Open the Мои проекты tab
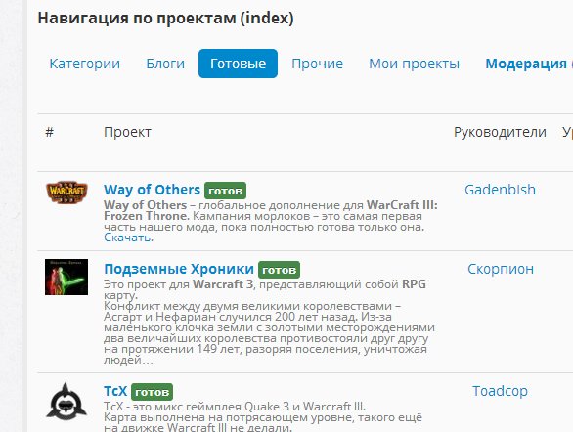The width and height of the screenshot is (573, 432). click(414, 64)
